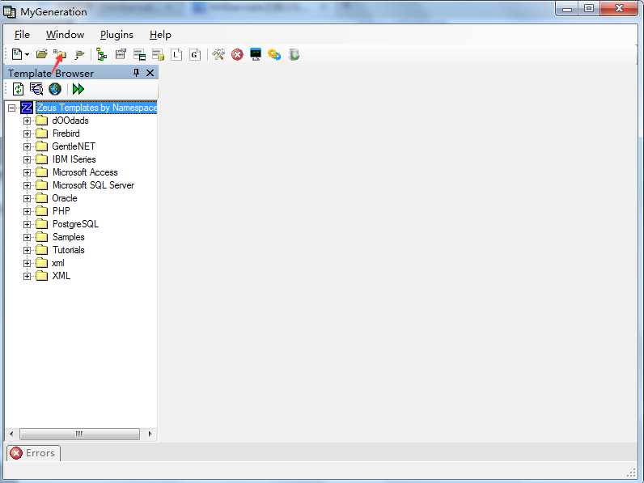This screenshot has width=644, height=483.
Task: Click the toolbar table icon with yellow marker
Action: pyautogui.click(x=158, y=54)
